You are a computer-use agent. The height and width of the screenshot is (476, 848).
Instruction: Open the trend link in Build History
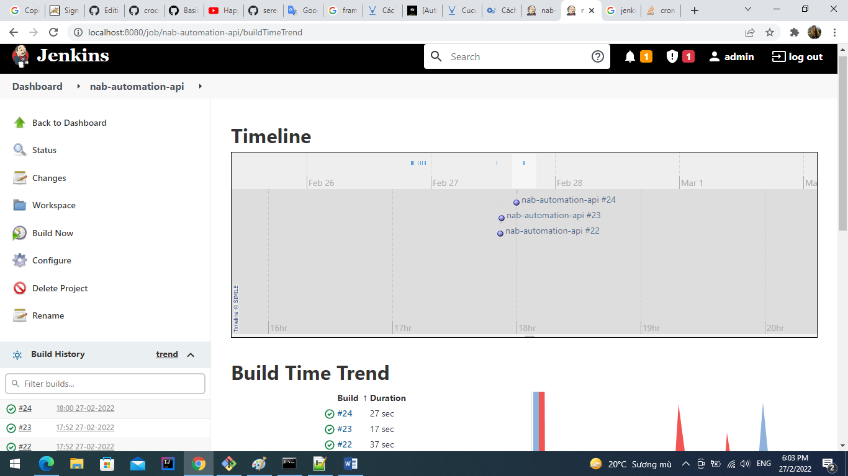point(167,355)
